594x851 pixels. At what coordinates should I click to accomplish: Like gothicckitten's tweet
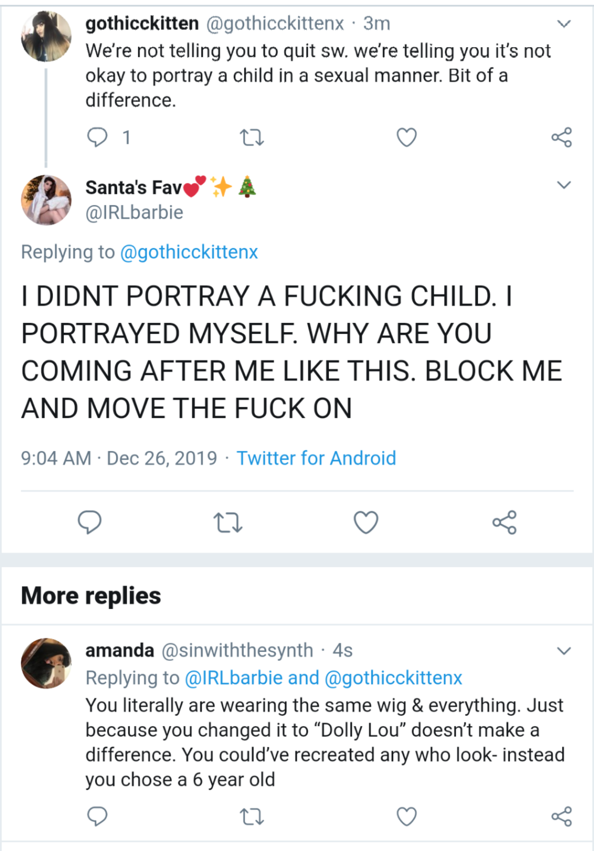(x=406, y=138)
